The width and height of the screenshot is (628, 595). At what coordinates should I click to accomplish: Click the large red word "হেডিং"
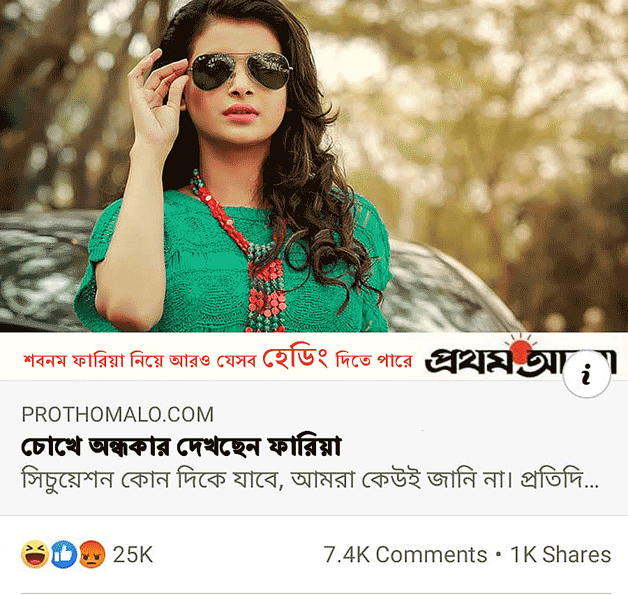(296, 358)
